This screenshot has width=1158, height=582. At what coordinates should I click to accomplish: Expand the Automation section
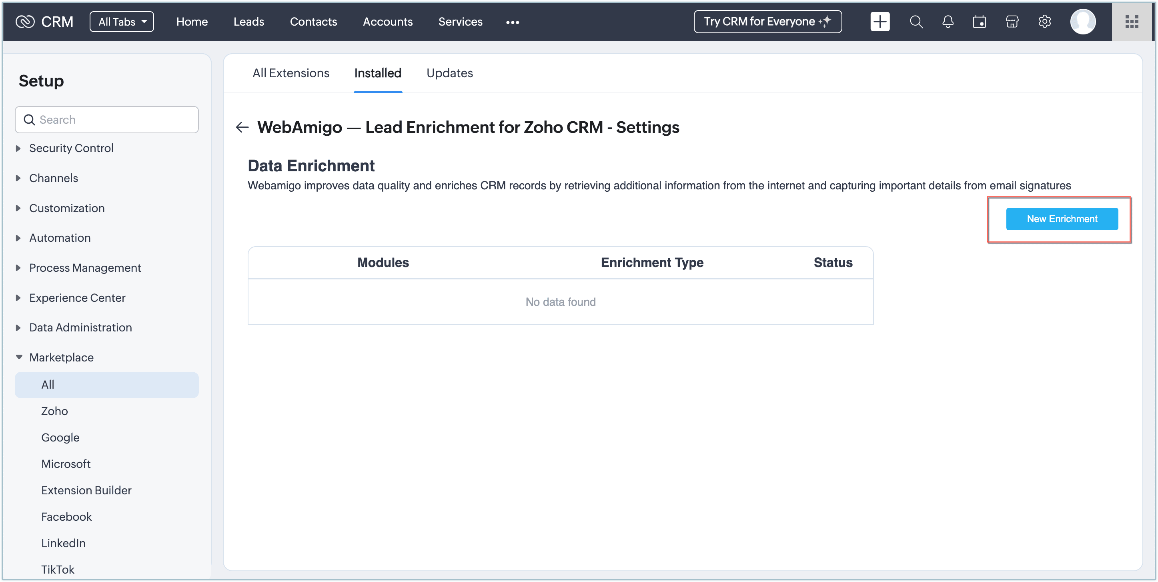60,237
